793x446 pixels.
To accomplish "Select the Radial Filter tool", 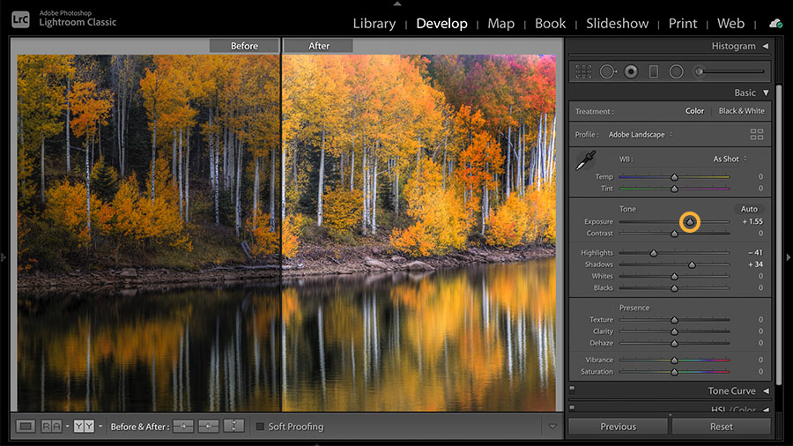I will click(x=677, y=71).
